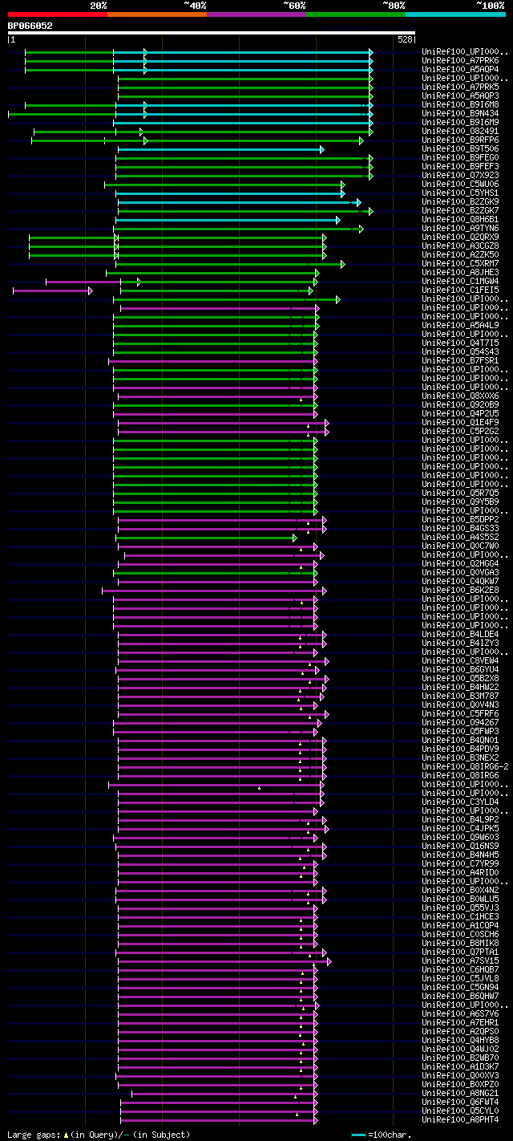This screenshot has height=1141, width=513.
Task: Select the UniRef100_A7SV15 label
Action: pyautogui.click(x=460, y=960)
